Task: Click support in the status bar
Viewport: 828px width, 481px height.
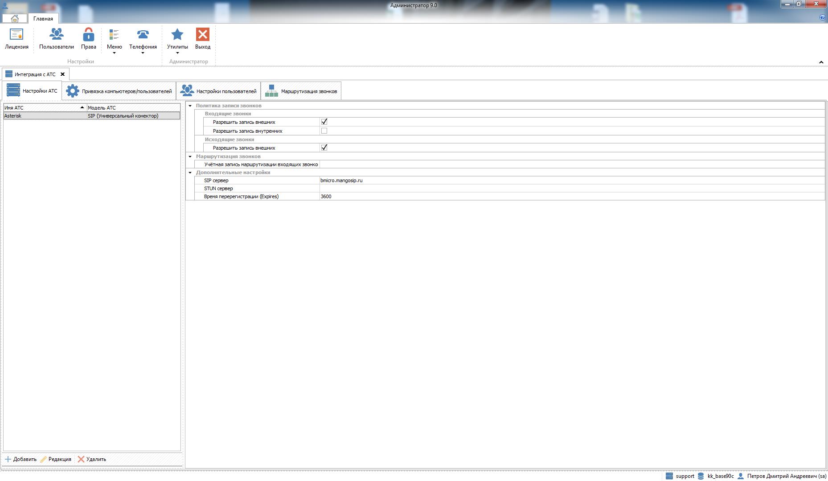Action: point(685,476)
